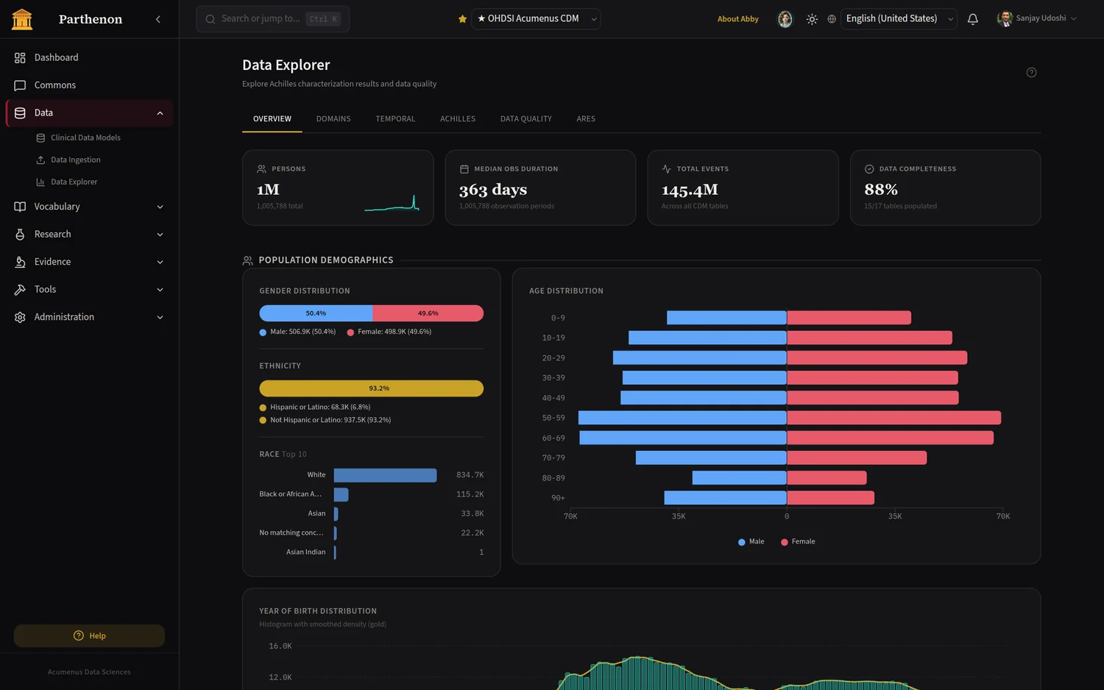Toggle the Male series in age legend
1104x690 pixels.
click(x=751, y=541)
